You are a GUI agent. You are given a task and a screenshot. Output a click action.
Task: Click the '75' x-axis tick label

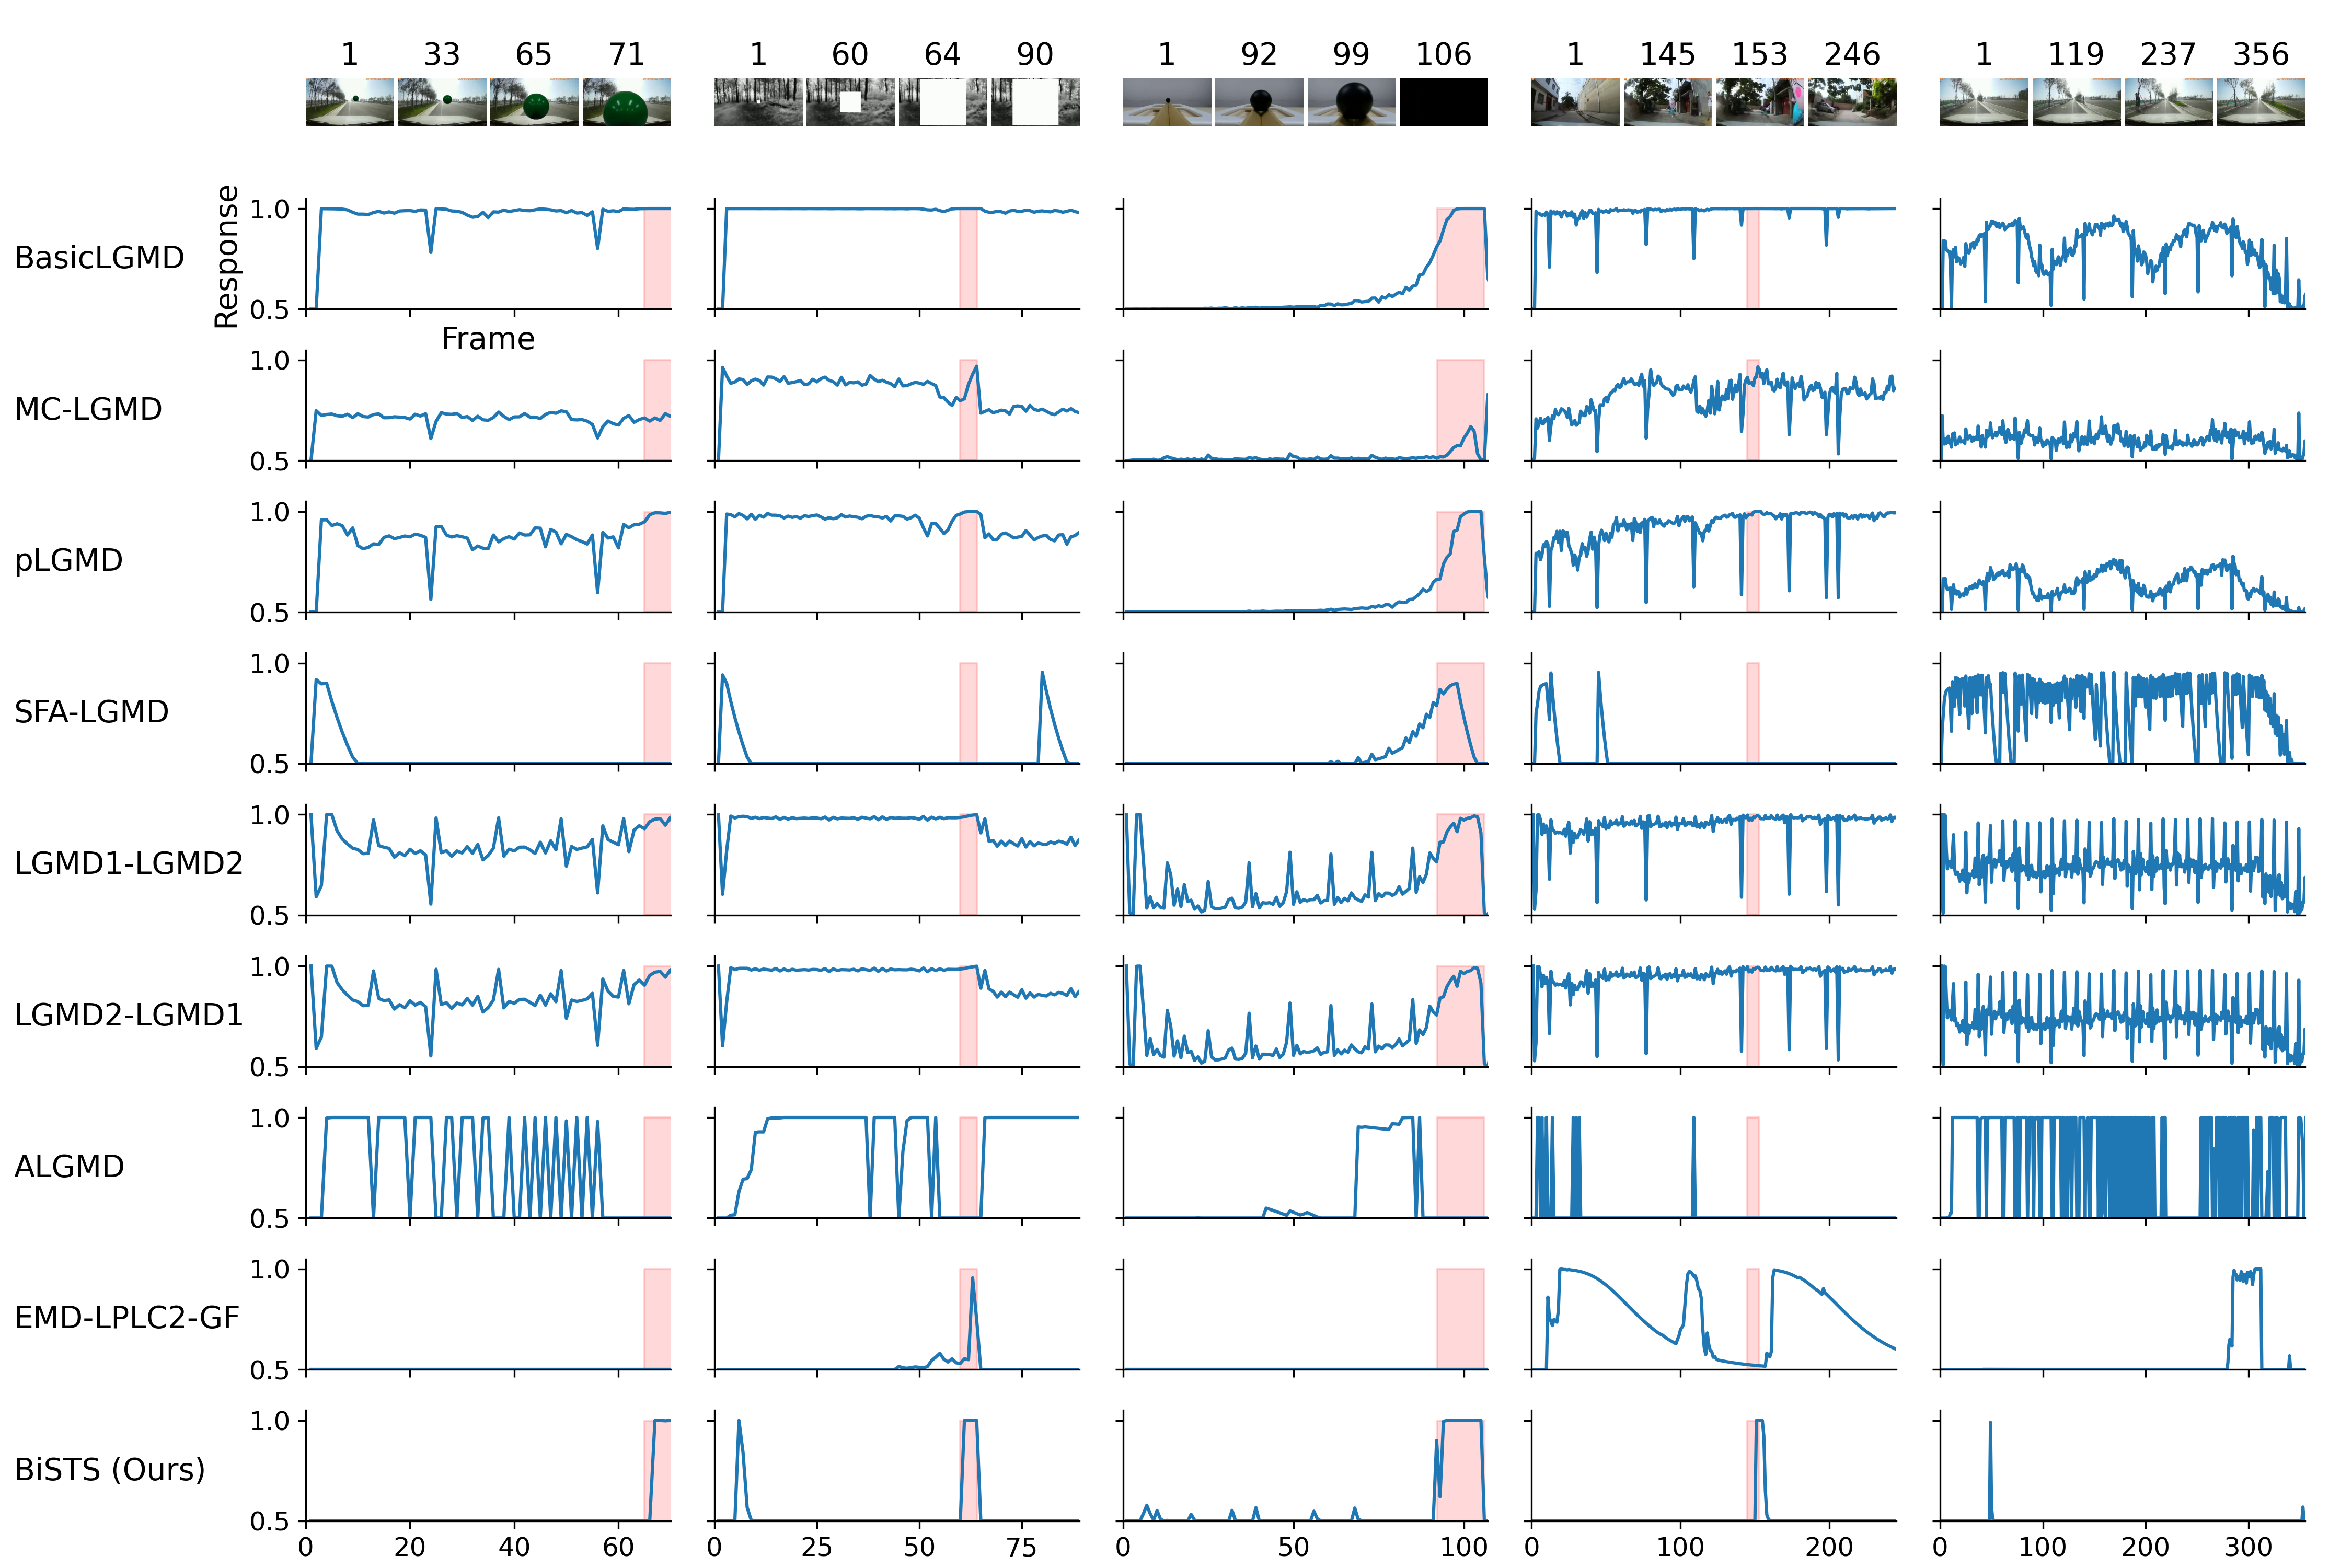tap(1022, 1547)
